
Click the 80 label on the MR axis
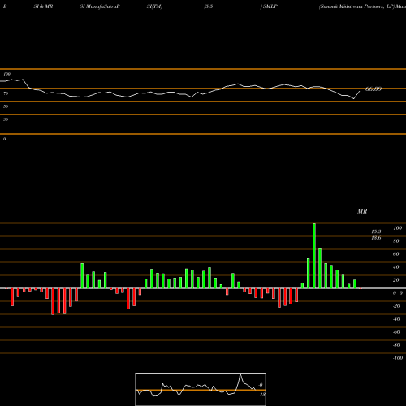tap(396, 241)
